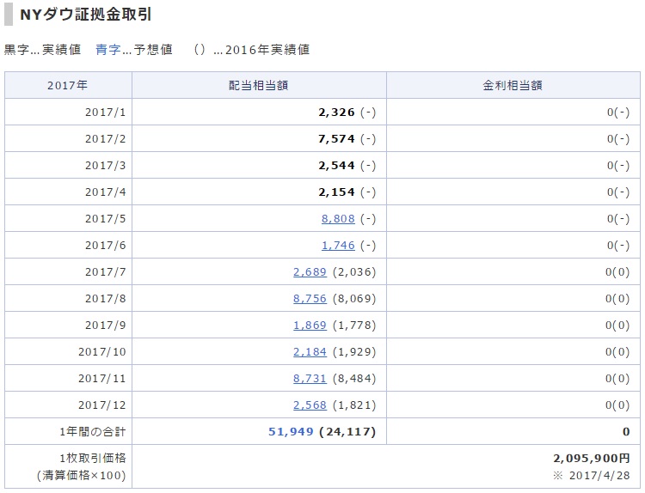Image resolution: width=645 pixels, height=493 pixels.
Task: Select the 1年間の合計 row label
Action: 93,431
